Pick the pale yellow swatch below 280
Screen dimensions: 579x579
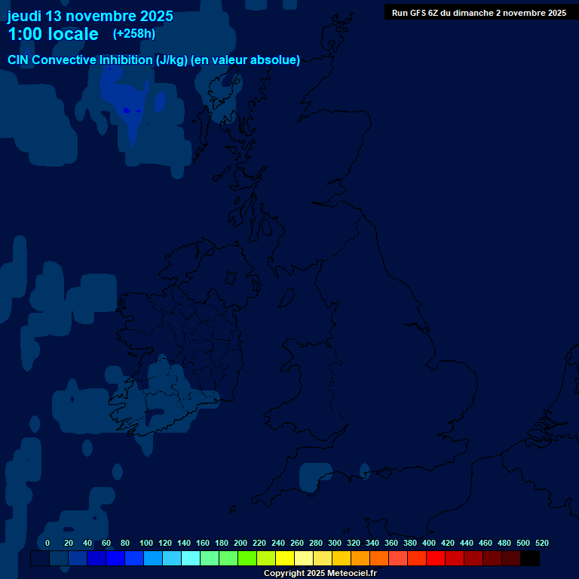tap(322, 559)
